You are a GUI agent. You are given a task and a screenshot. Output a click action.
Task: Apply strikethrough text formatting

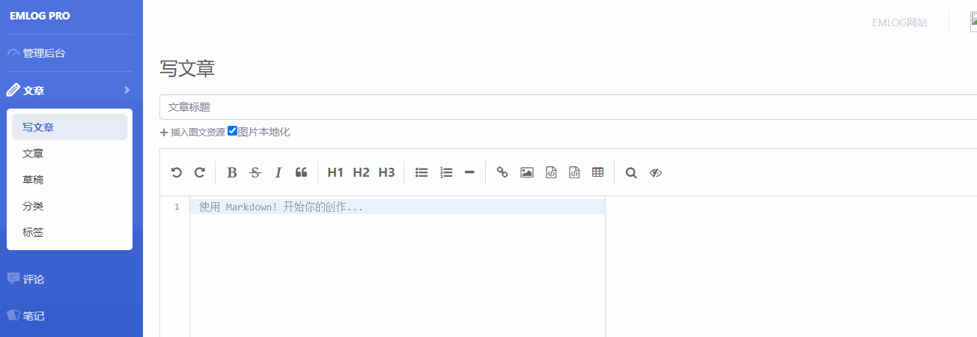point(255,172)
